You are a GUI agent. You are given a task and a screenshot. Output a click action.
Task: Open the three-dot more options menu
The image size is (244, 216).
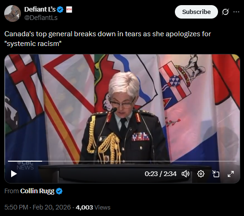point(236,12)
